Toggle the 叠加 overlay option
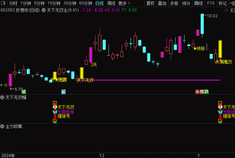This screenshot has width=235, height=158. point(162,3)
